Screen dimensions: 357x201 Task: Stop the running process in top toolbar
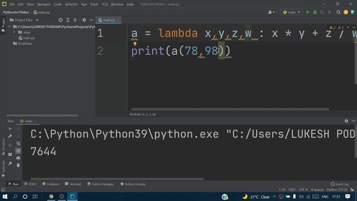click(330, 12)
